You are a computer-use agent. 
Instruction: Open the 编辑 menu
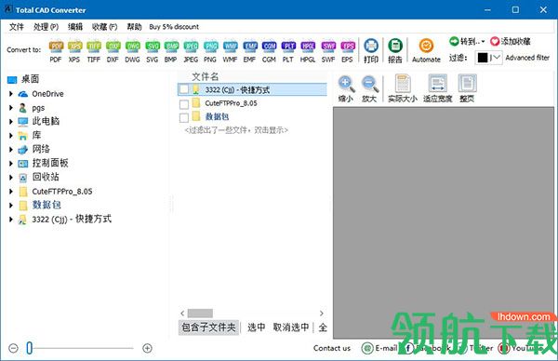point(75,27)
